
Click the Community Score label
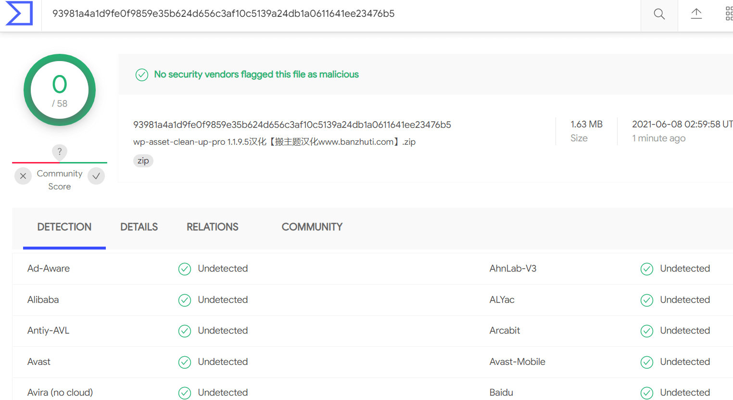60,180
